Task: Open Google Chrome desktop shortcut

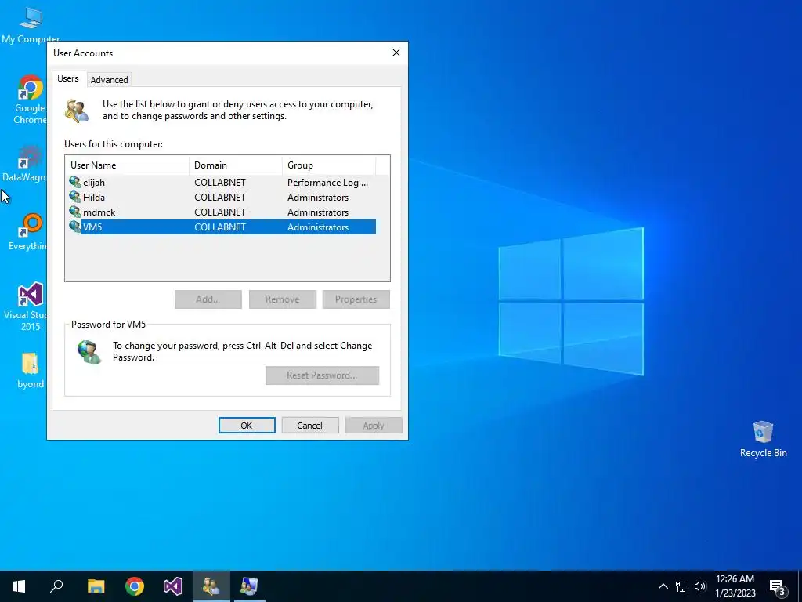Action: coord(30,100)
